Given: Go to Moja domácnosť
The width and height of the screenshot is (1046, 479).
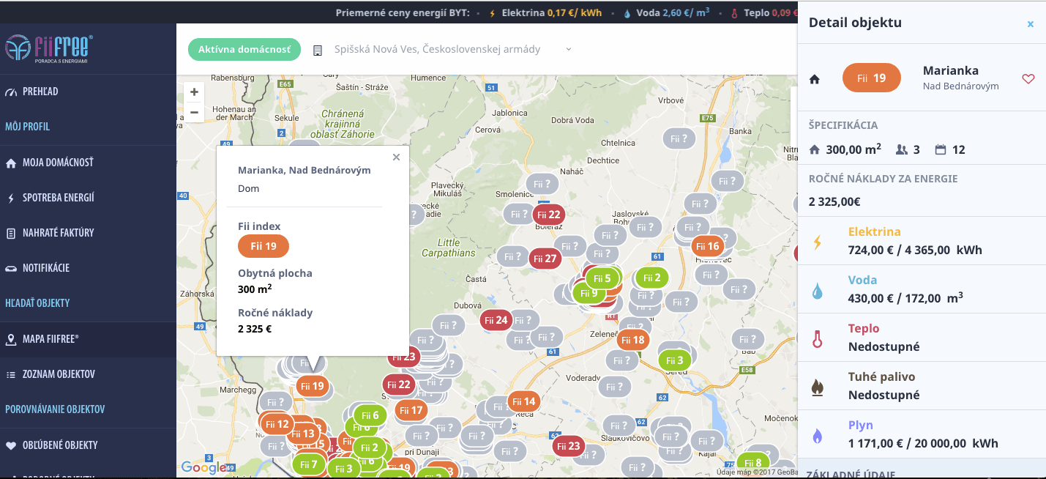Looking at the screenshot, I should click(57, 163).
